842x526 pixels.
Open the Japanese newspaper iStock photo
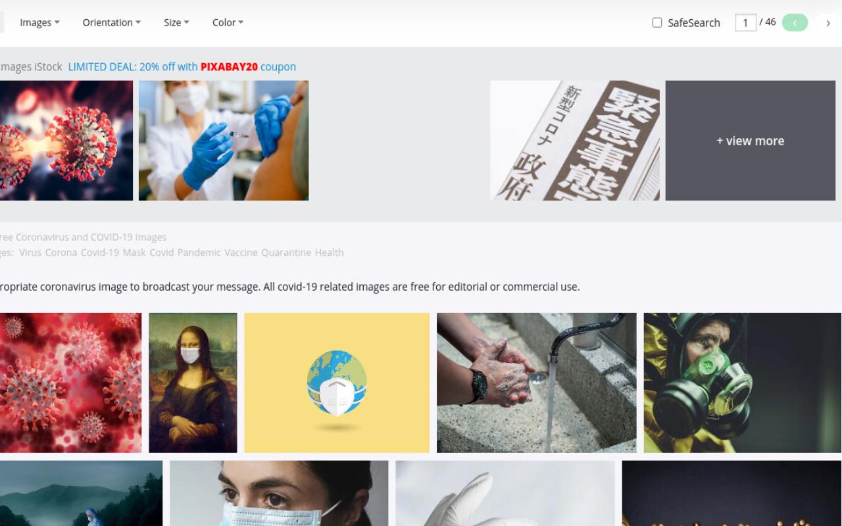pyautogui.click(x=575, y=141)
